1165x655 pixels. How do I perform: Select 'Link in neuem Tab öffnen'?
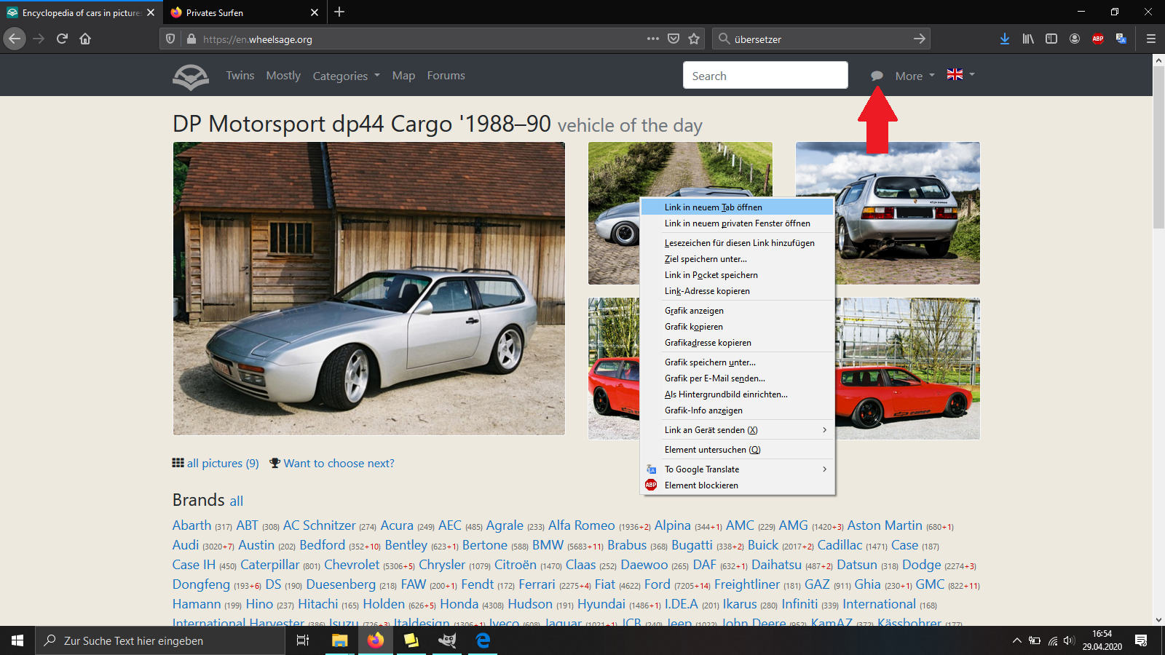coord(737,207)
